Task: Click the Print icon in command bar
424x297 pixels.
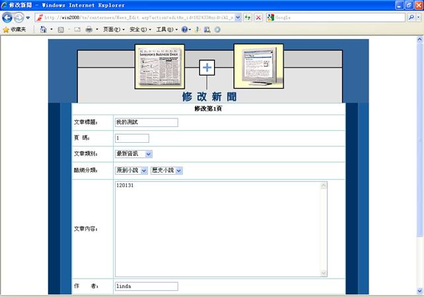Action: pos(88,30)
